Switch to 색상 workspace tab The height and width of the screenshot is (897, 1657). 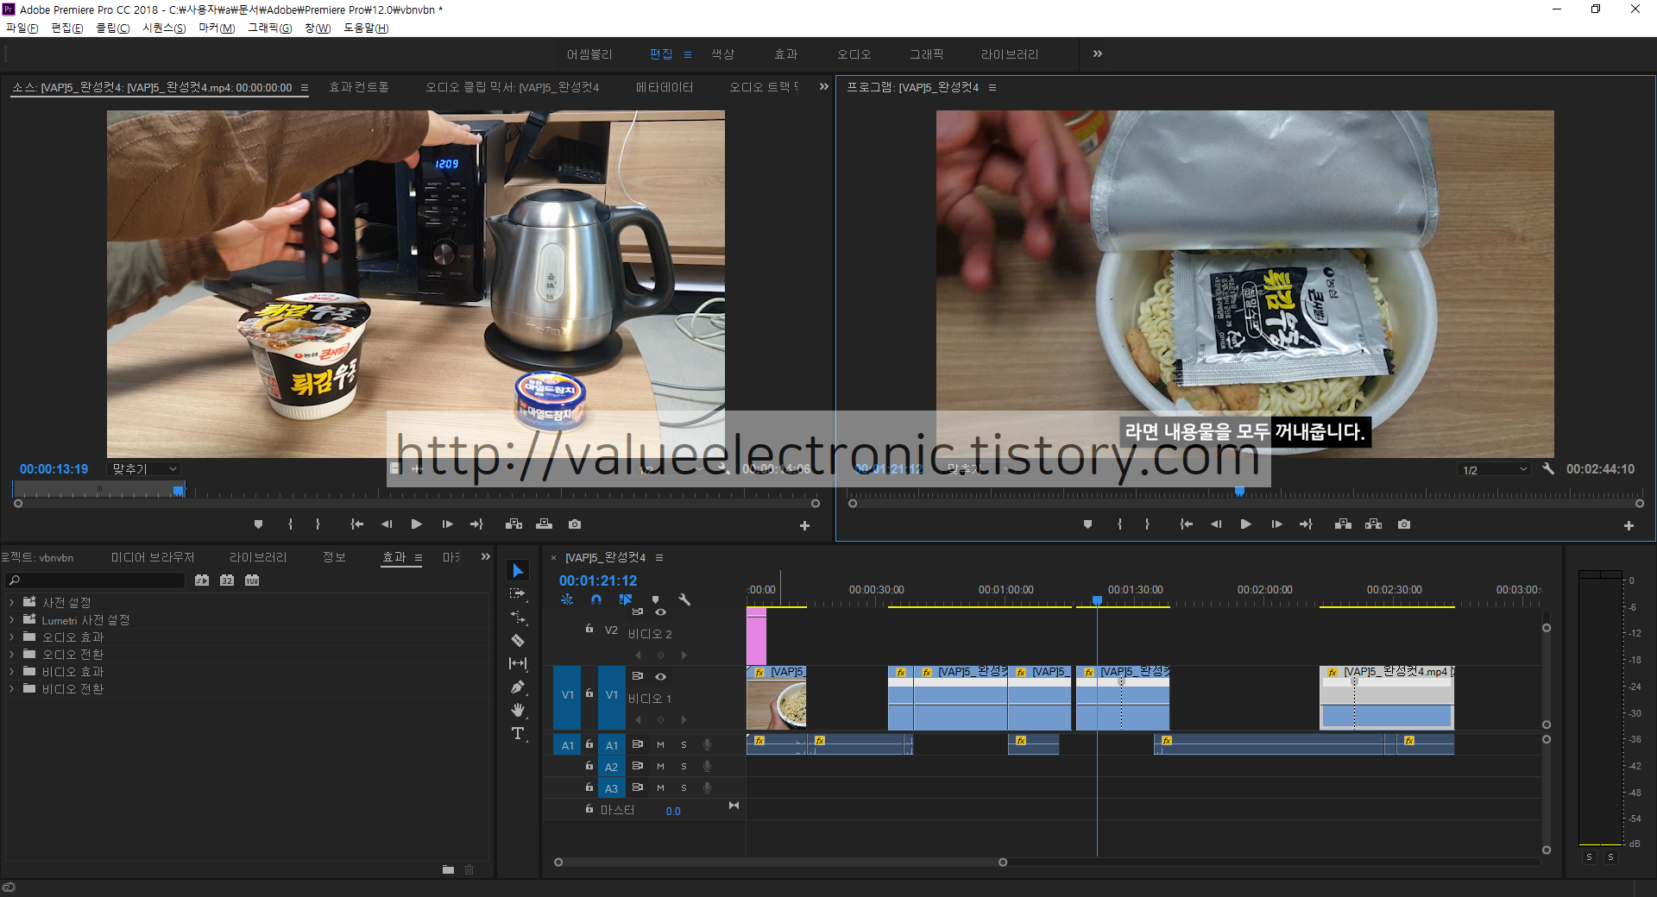(722, 53)
